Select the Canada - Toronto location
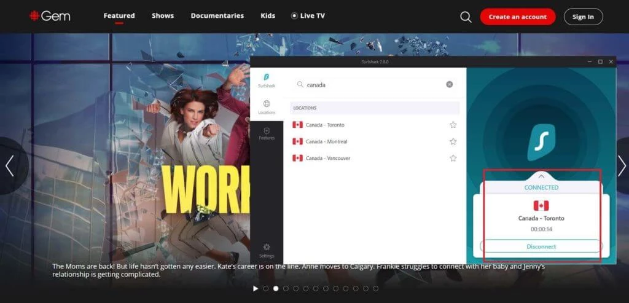This screenshot has width=629, height=303. click(x=375, y=125)
